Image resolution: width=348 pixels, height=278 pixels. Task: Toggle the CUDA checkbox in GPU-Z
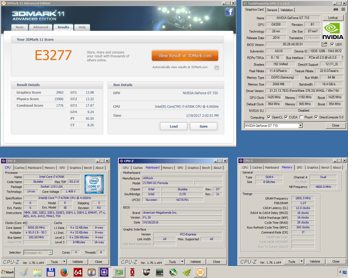pyautogui.click(x=286, y=117)
